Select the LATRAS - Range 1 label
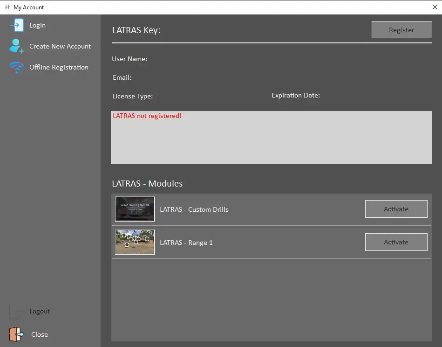Viewport: 442px width, 347px height. point(186,243)
